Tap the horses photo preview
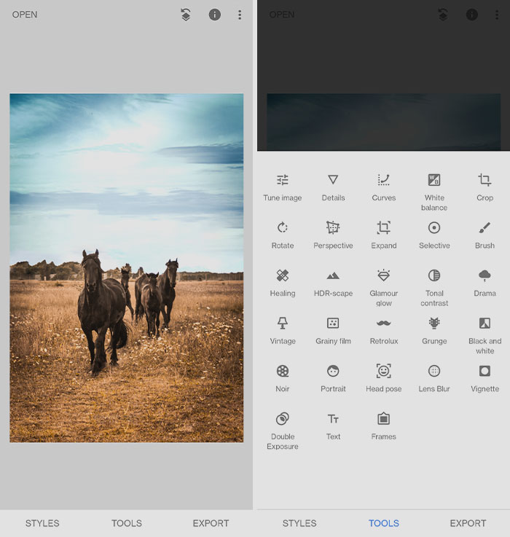 tap(126, 267)
